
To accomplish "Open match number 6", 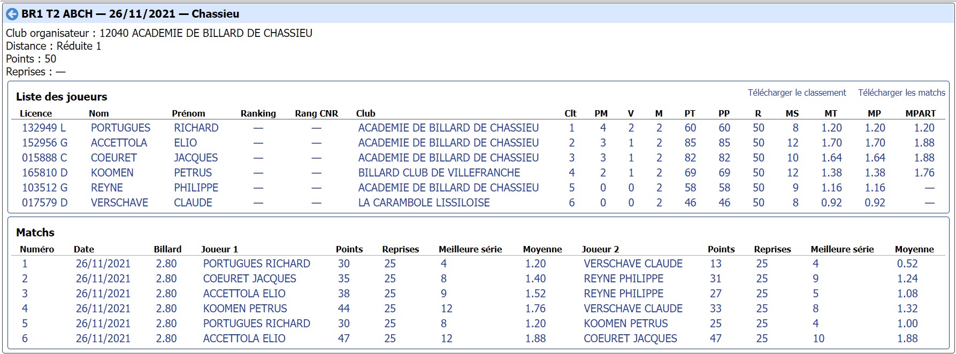I will coord(25,338).
